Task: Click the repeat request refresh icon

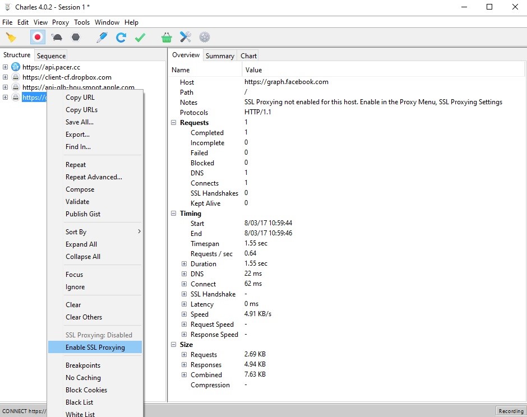Action: (x=121, y=38)
